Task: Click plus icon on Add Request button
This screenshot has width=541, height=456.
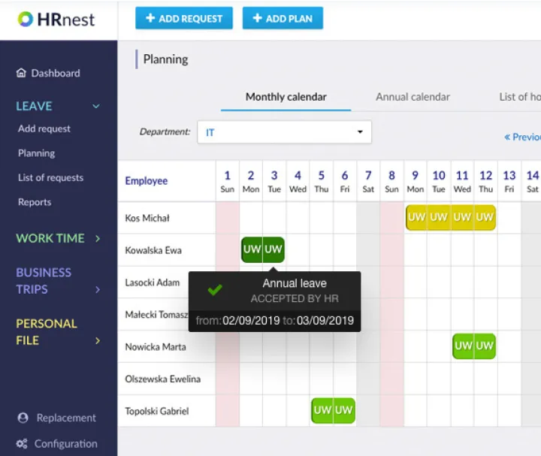Action: point(150,19)
